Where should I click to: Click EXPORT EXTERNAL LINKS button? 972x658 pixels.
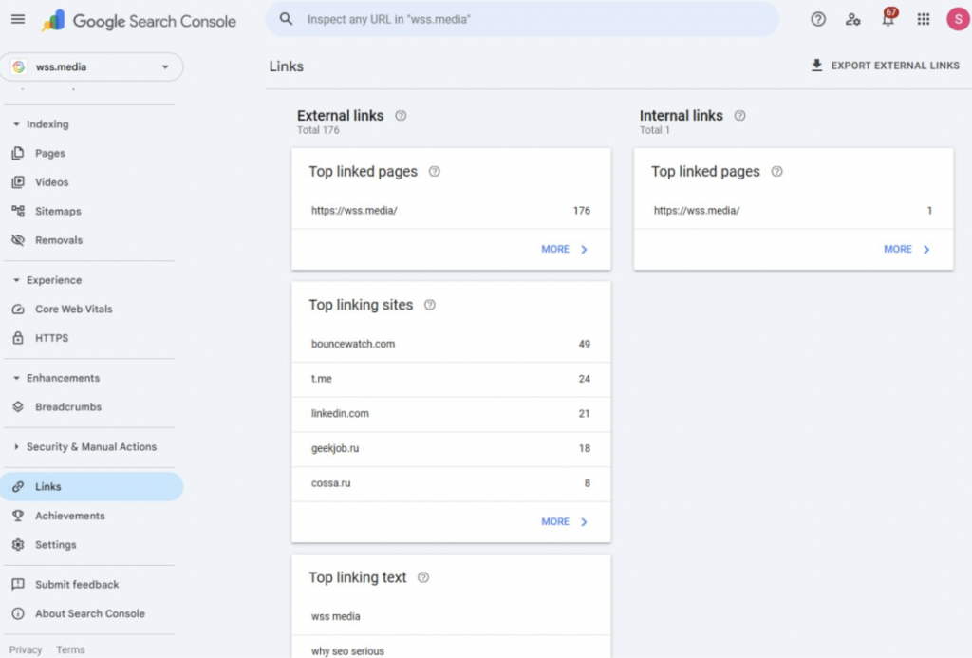[x=885, y=66]
